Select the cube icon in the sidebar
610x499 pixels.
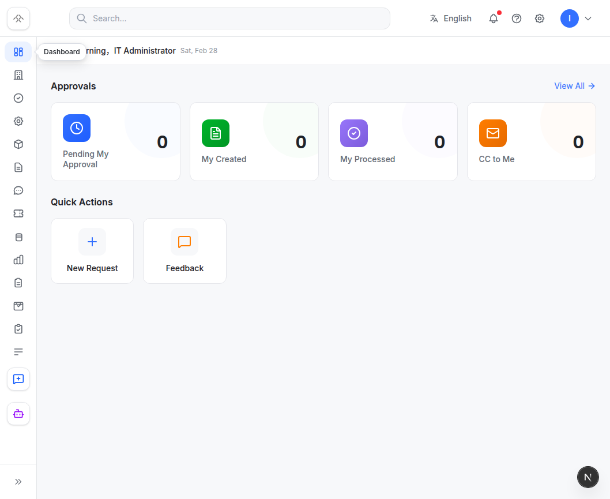point(18,144)
